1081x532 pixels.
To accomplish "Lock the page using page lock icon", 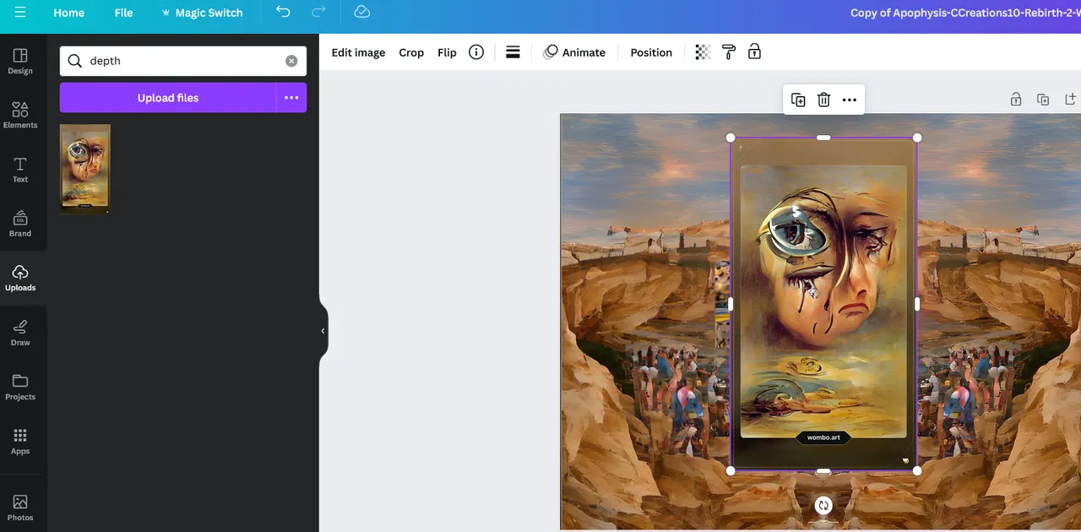I will [x=1016, y=100].
